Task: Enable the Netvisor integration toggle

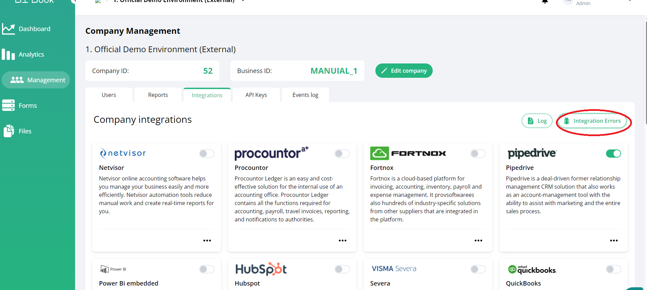Action: [x=207, y=154]
